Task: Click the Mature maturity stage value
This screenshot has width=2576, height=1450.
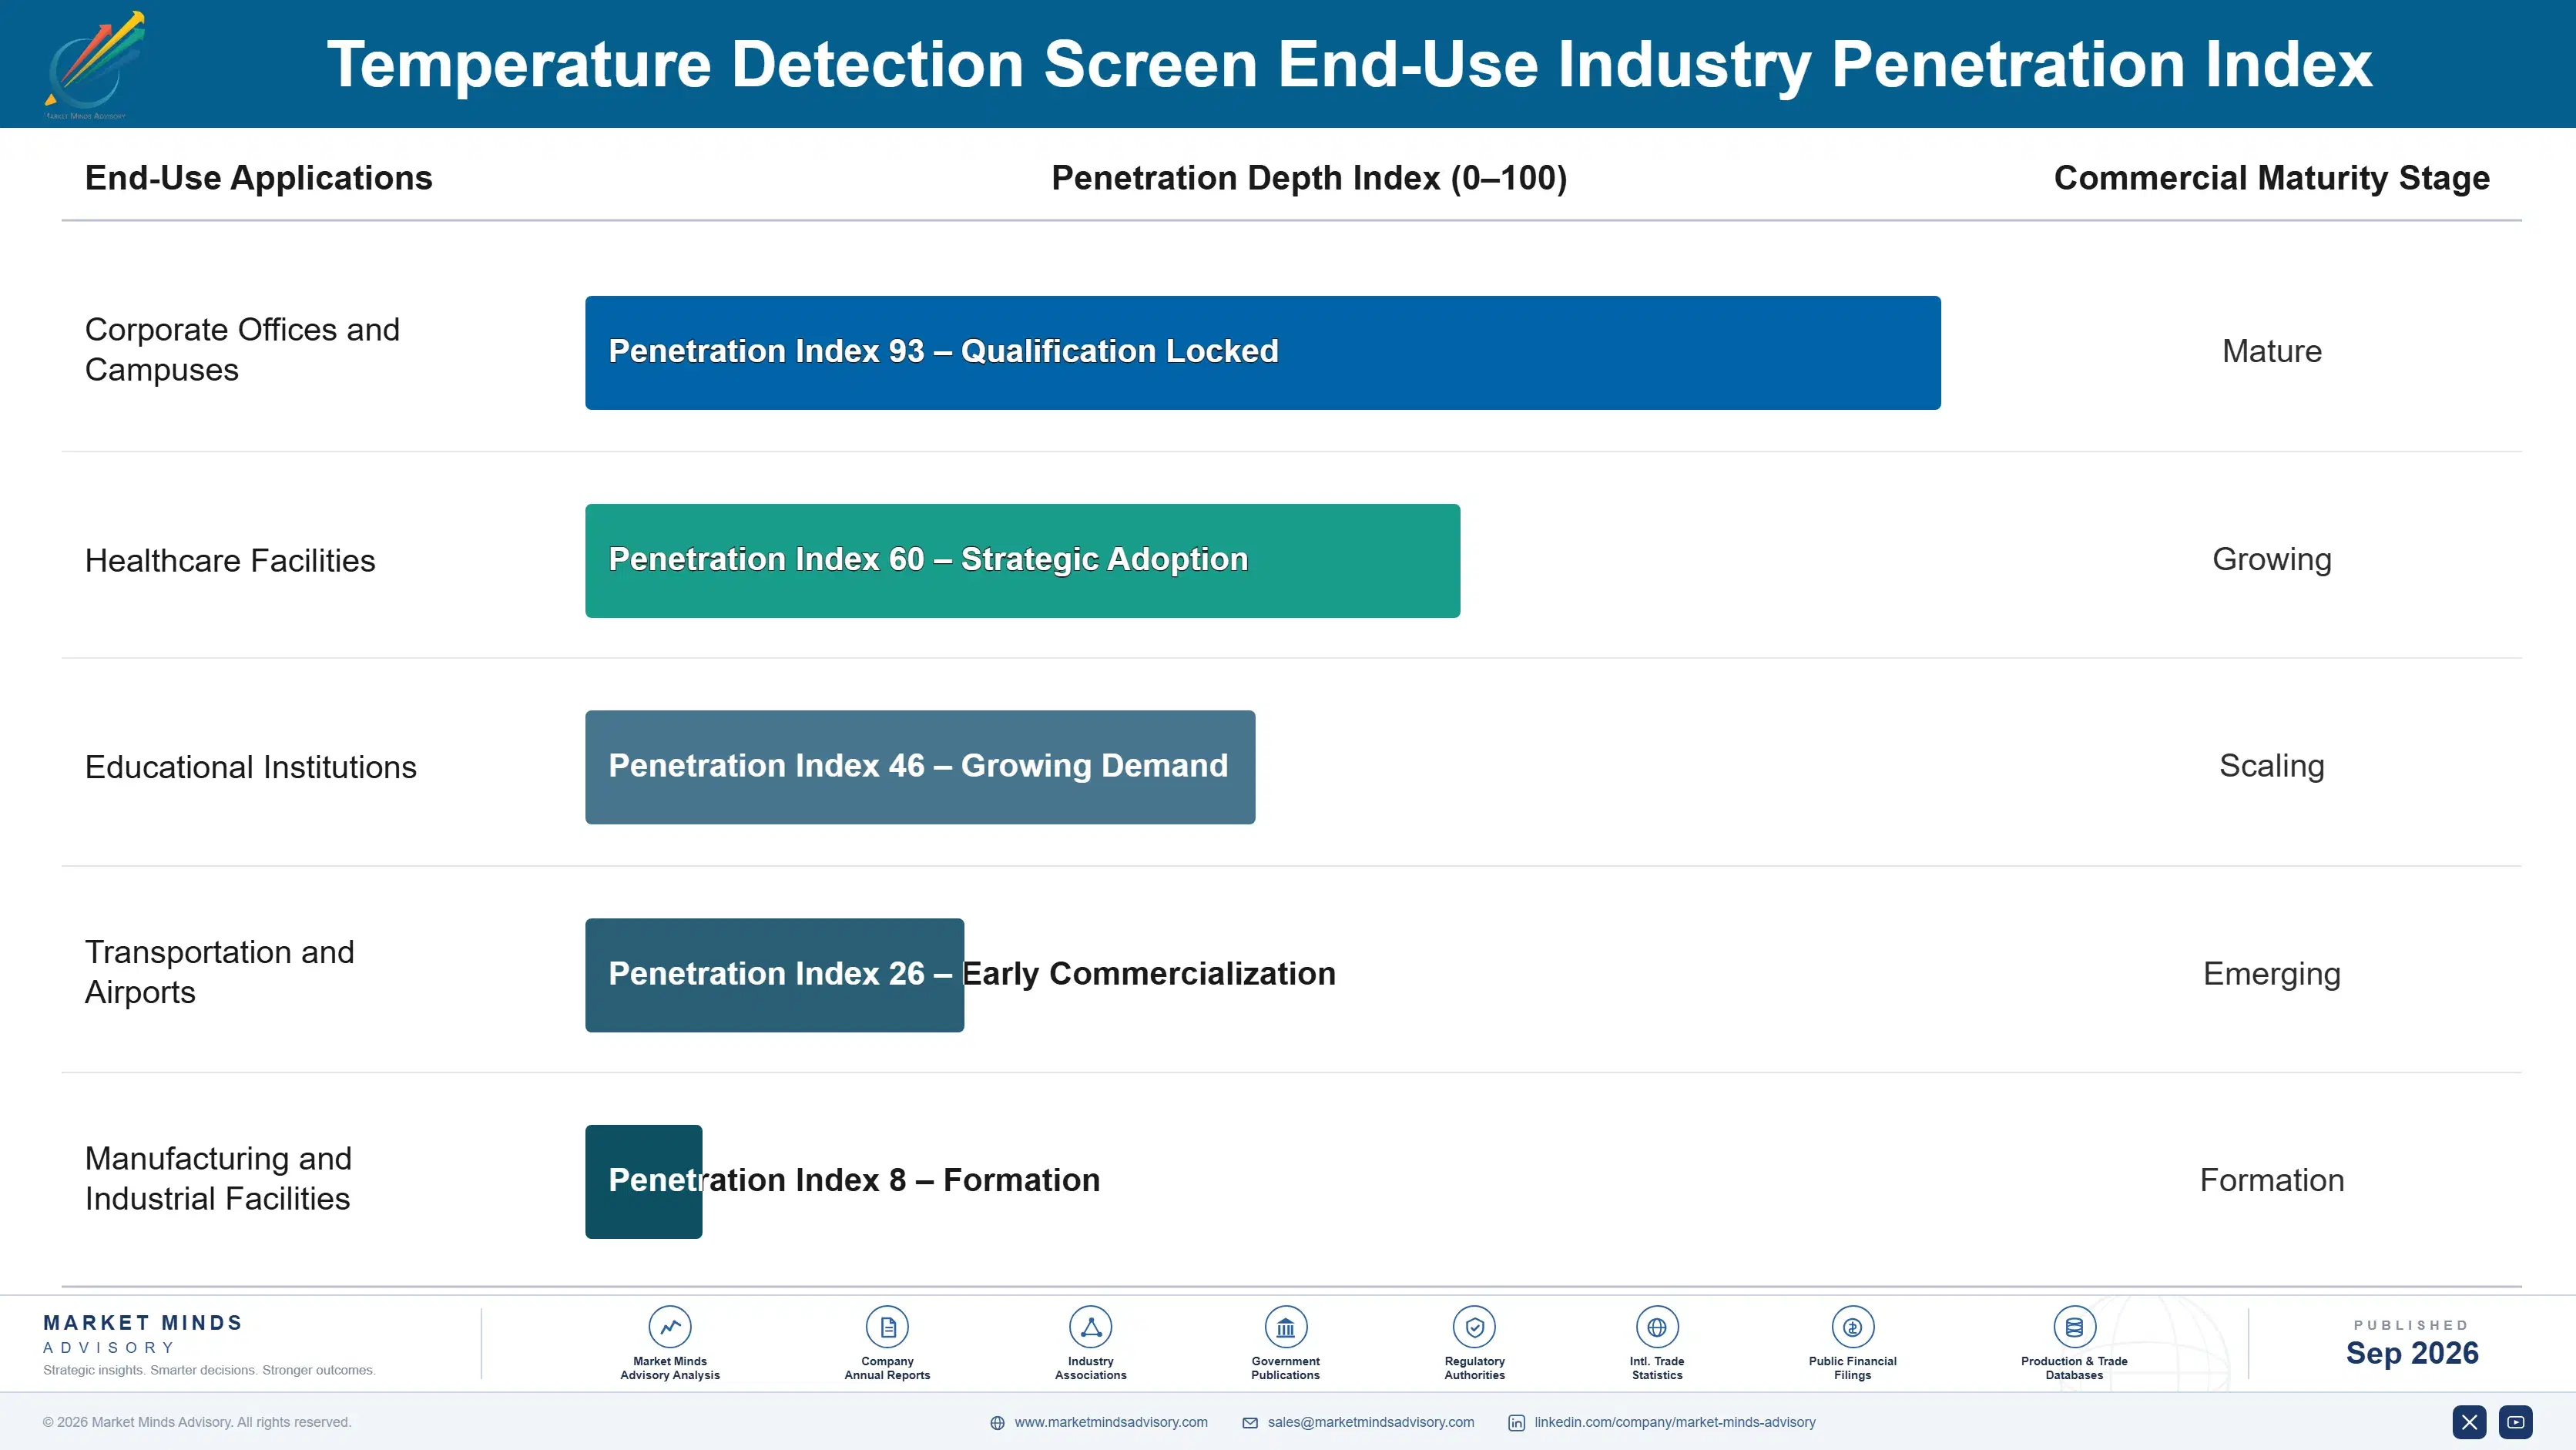Action: (2271, 352)
